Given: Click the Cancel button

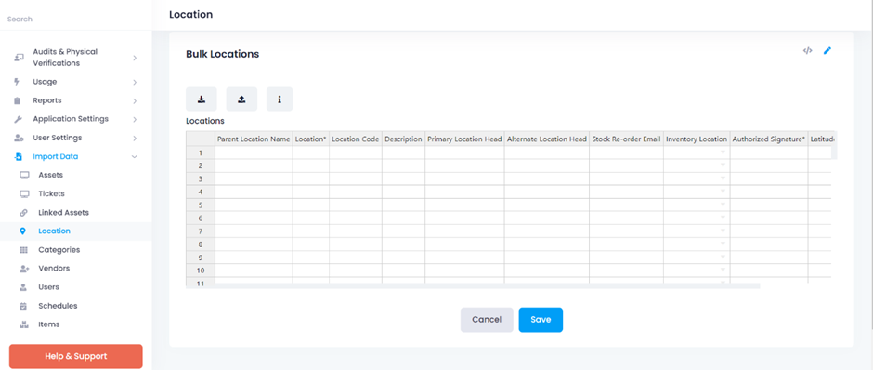Looking at the screenshot, I should pos(487,320).
